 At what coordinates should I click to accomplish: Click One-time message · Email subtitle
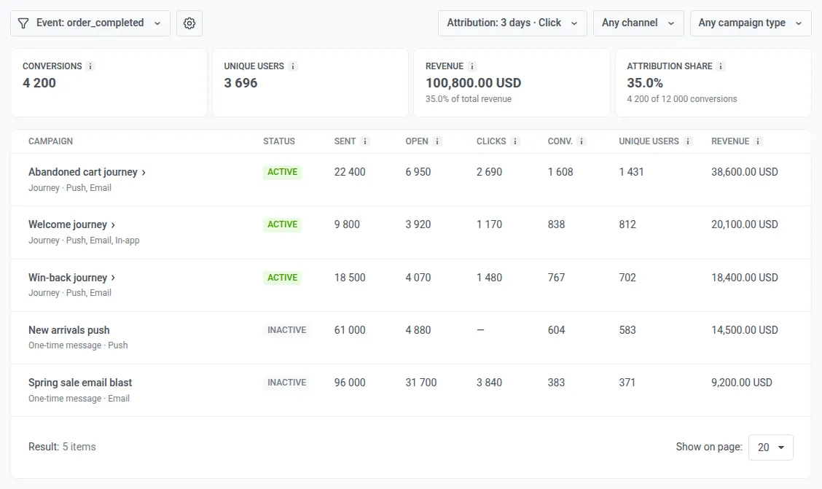pyautogui.click(x=79, y=398)
